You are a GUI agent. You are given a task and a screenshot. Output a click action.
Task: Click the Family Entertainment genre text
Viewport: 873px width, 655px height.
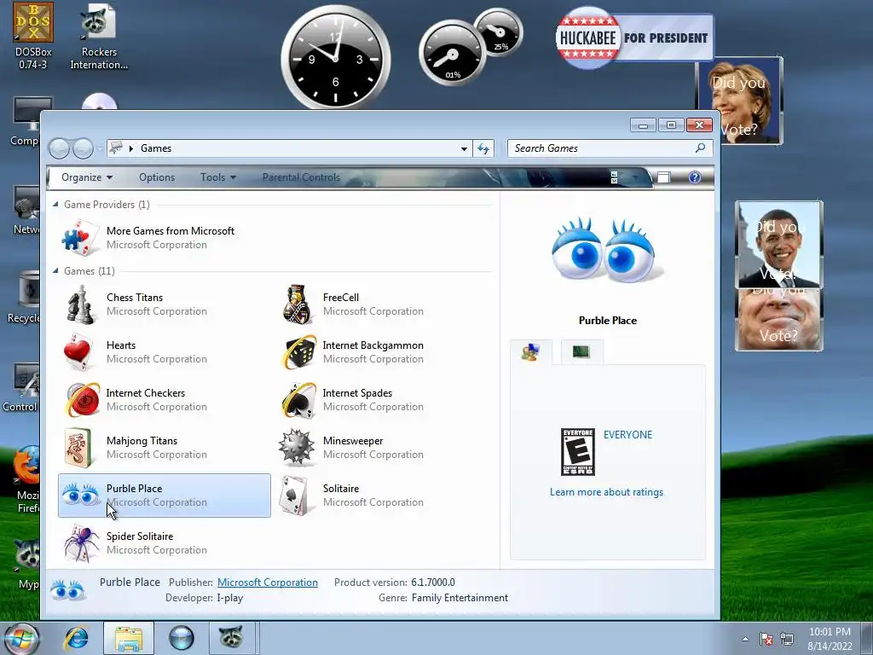tap(460, 598)
